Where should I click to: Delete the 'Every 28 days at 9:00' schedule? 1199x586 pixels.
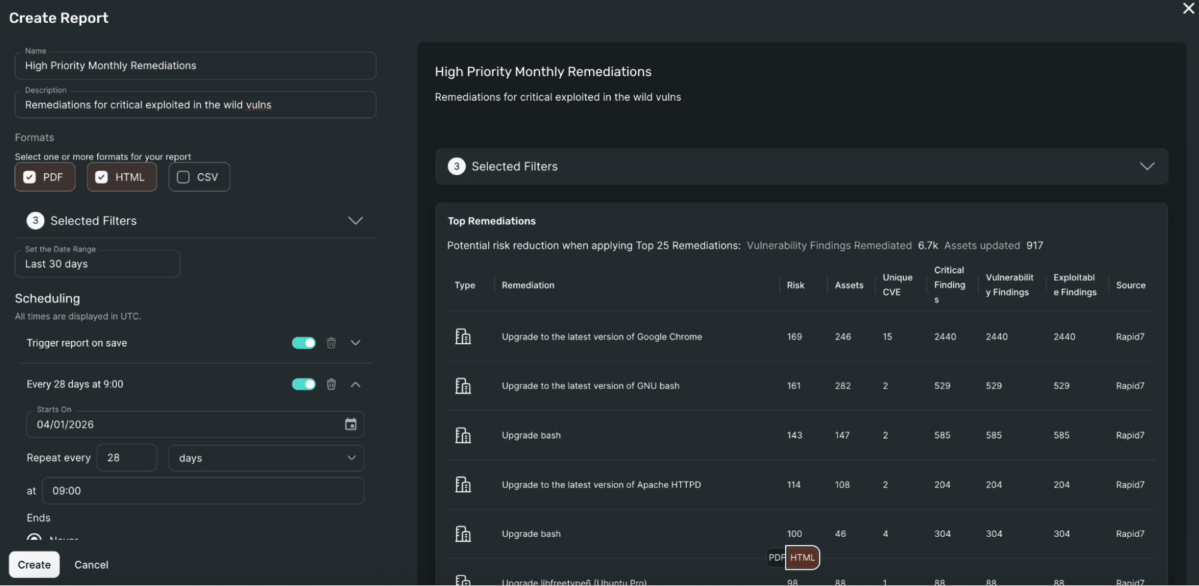tap(331, 384)
